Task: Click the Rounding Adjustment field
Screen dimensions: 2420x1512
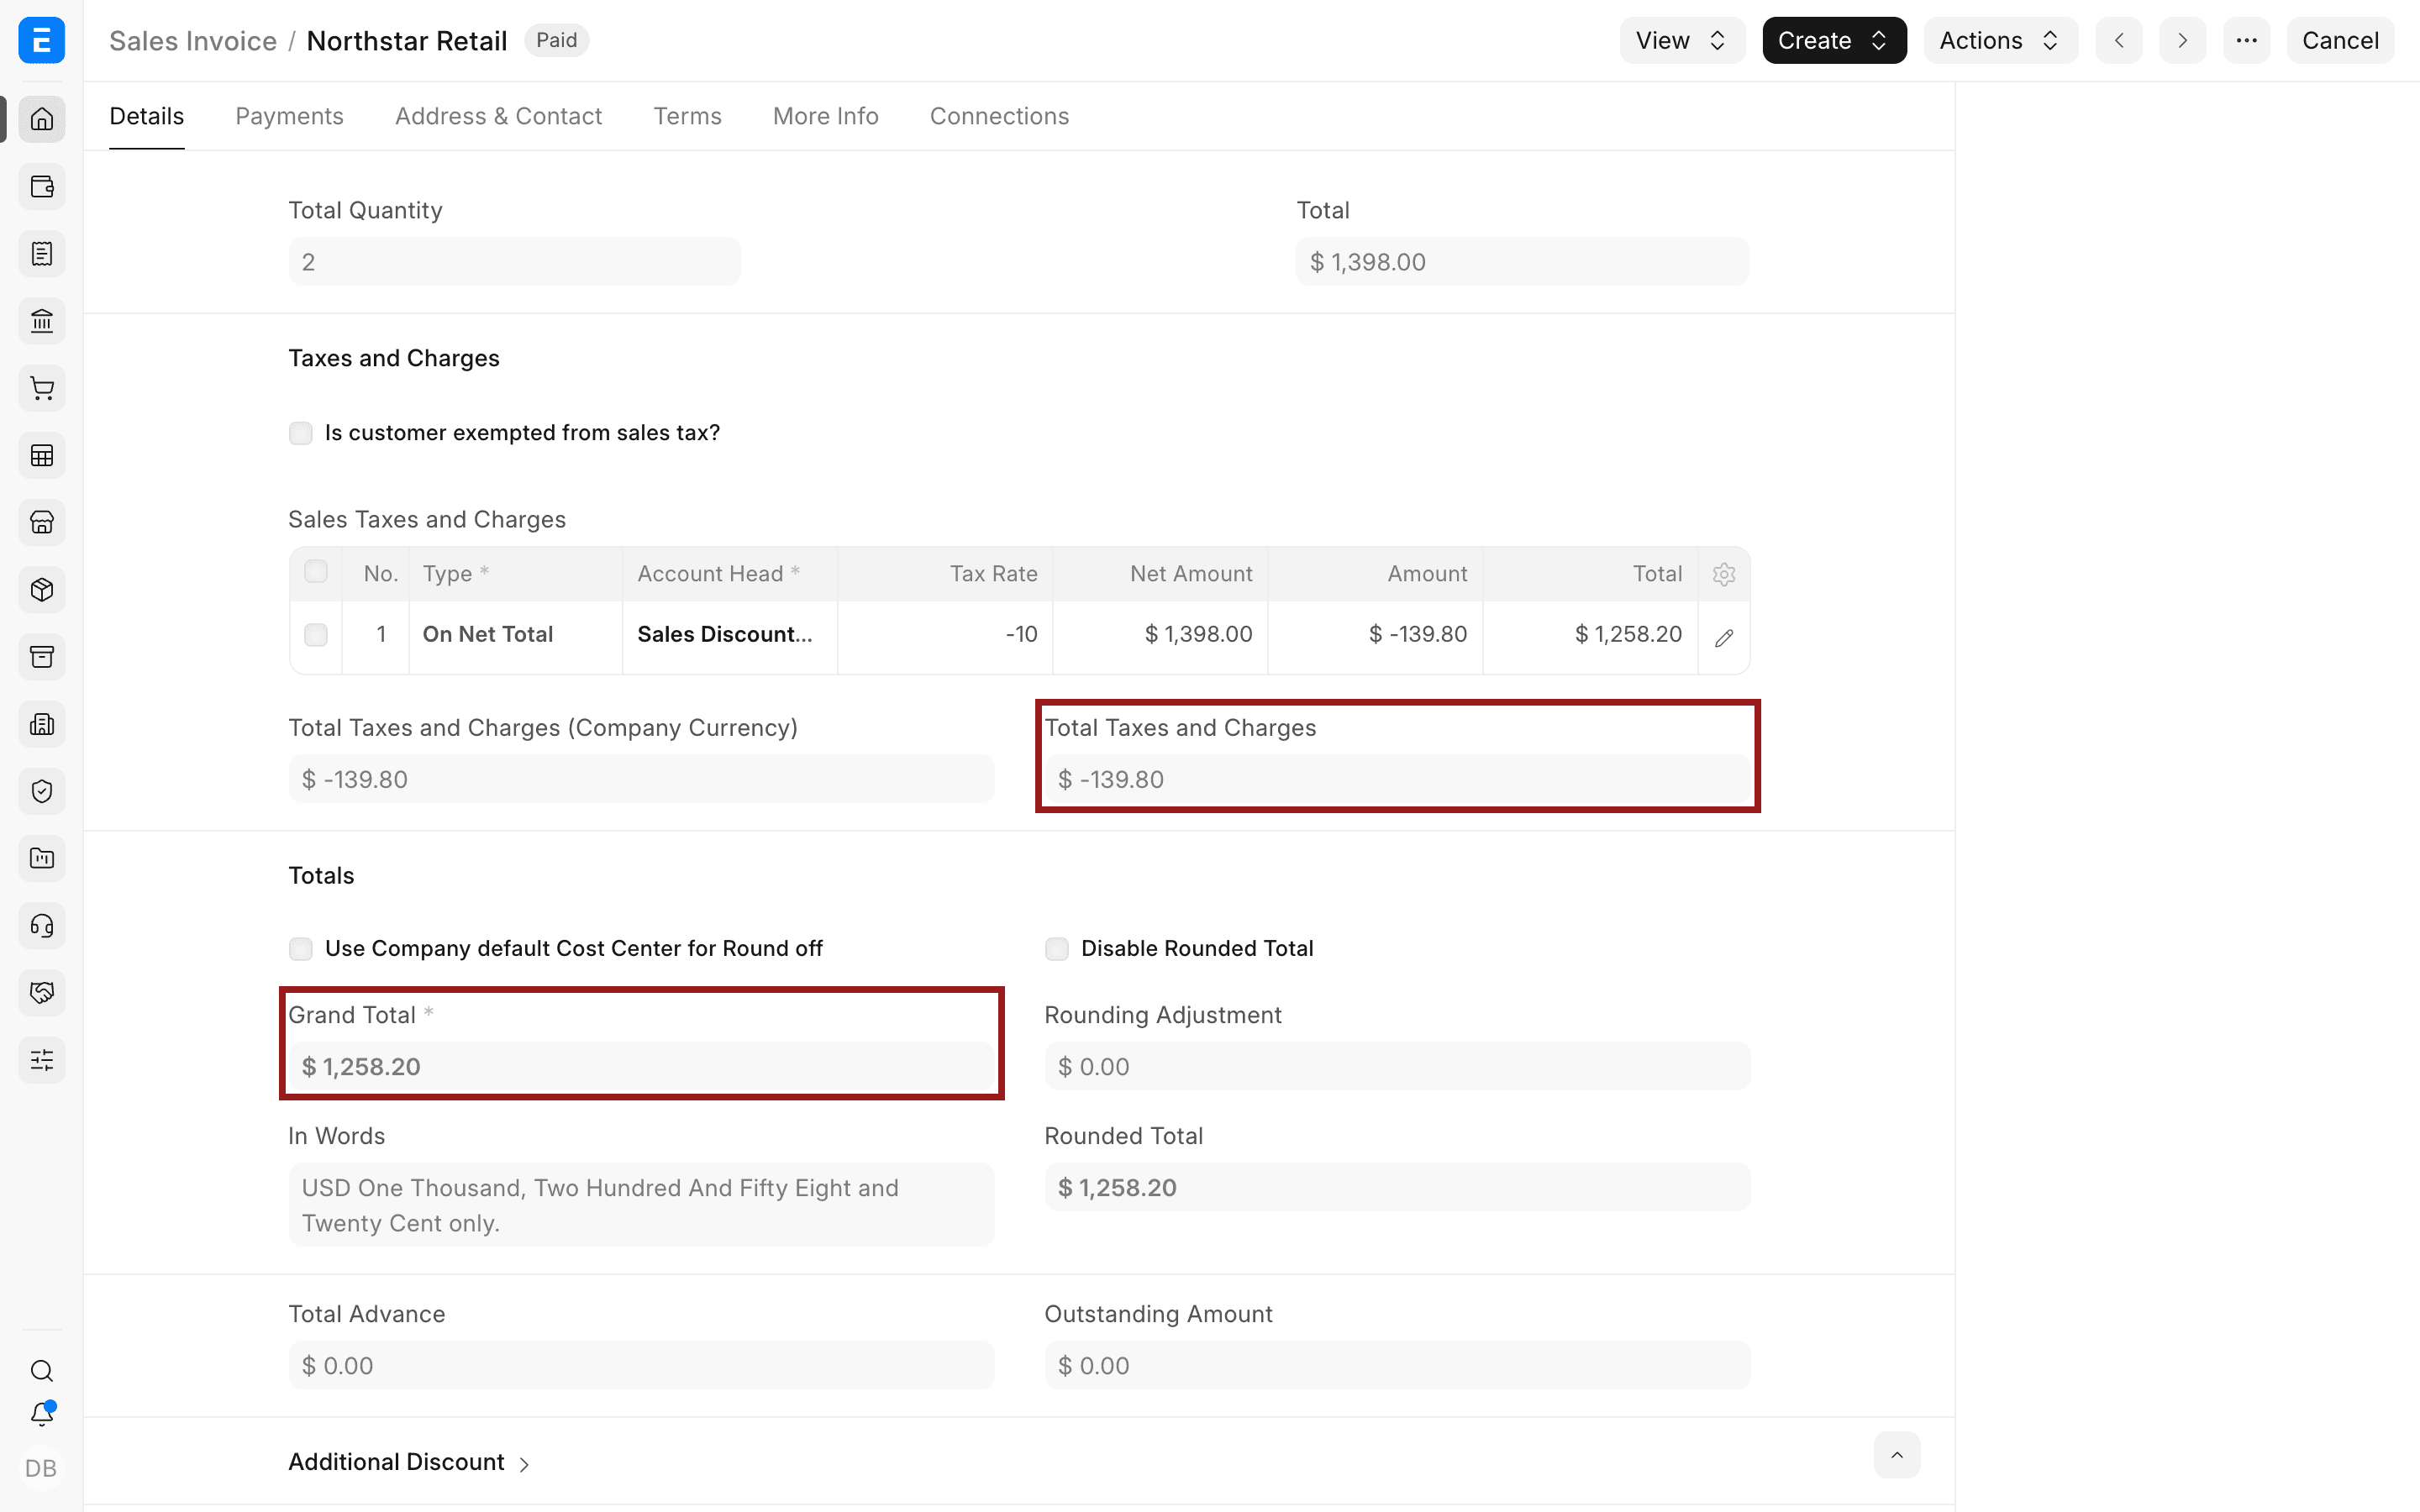Action: click(1397, 1066)
